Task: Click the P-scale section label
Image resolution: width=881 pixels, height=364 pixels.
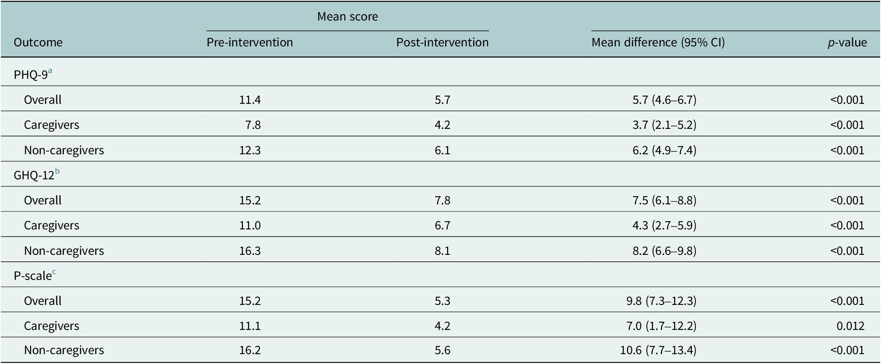Action: (32, 276)
